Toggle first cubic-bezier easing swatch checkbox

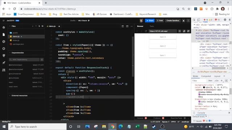199,94
